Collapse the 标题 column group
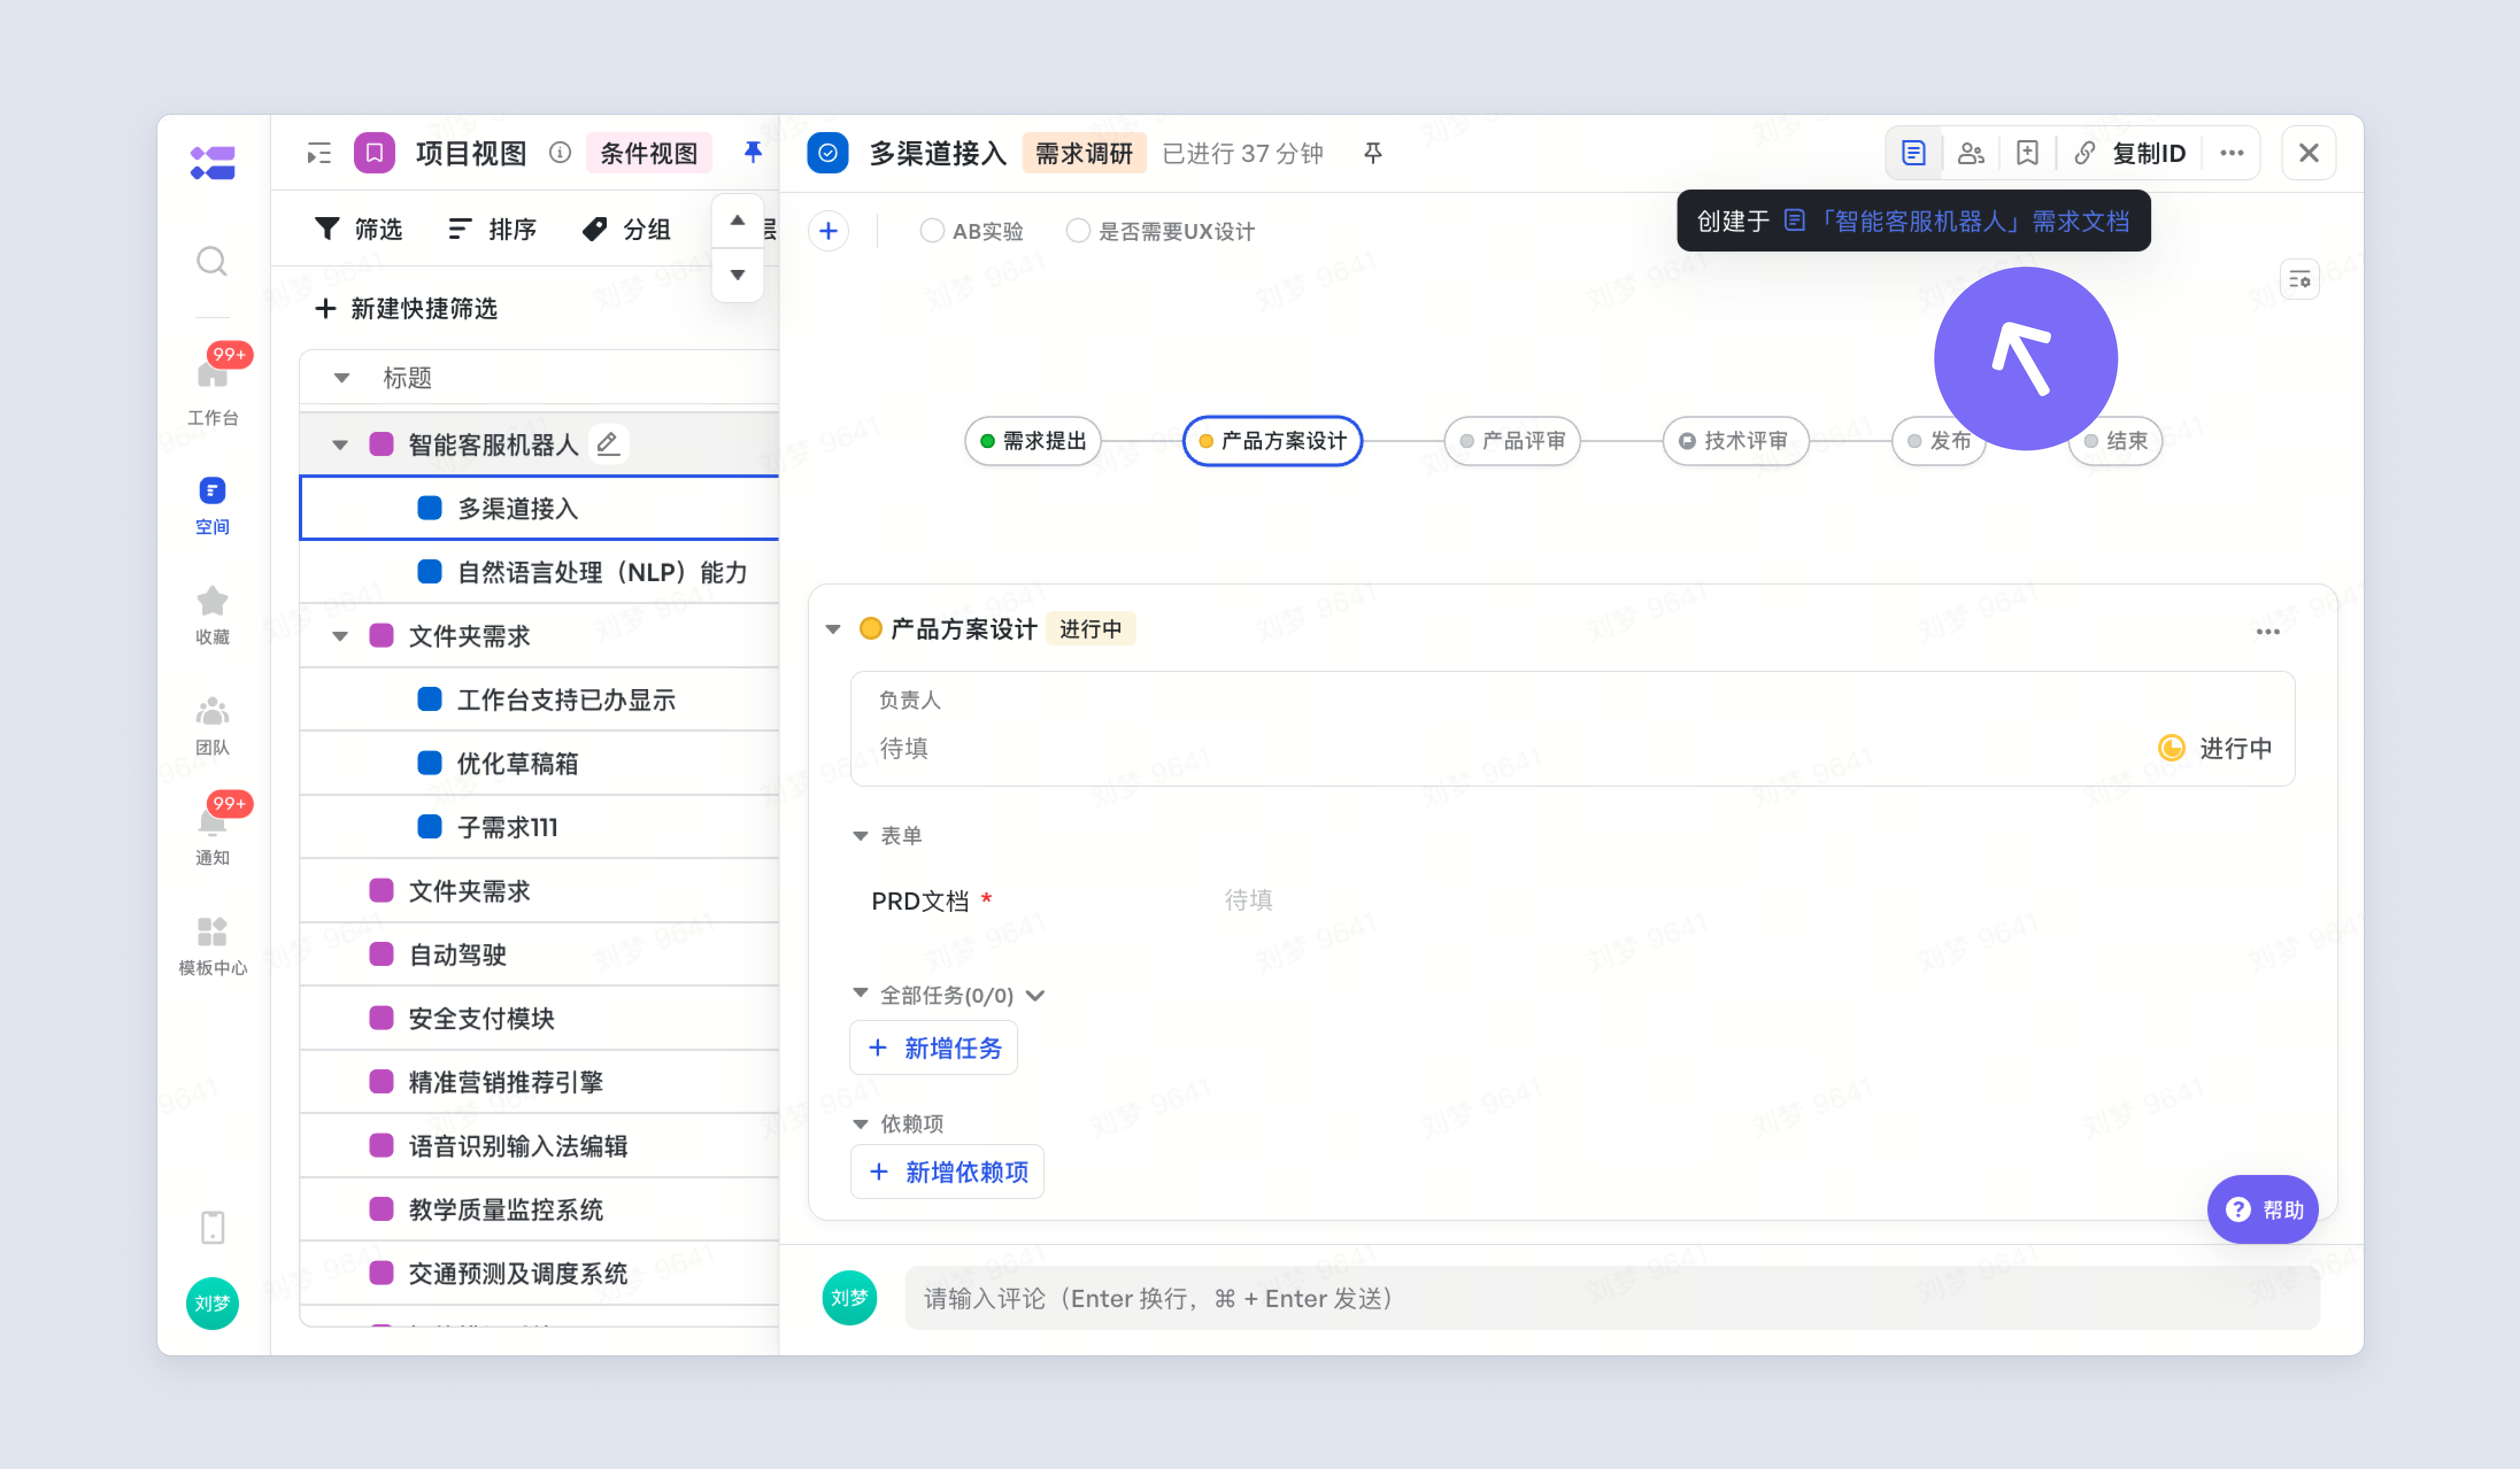This screenshot has width=2520, height=1469. [x=341, y=378]
